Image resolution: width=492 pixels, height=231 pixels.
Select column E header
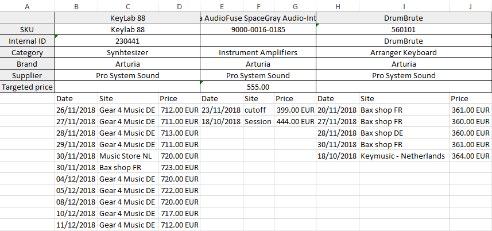pyautogui.click(x=222, y=6)
